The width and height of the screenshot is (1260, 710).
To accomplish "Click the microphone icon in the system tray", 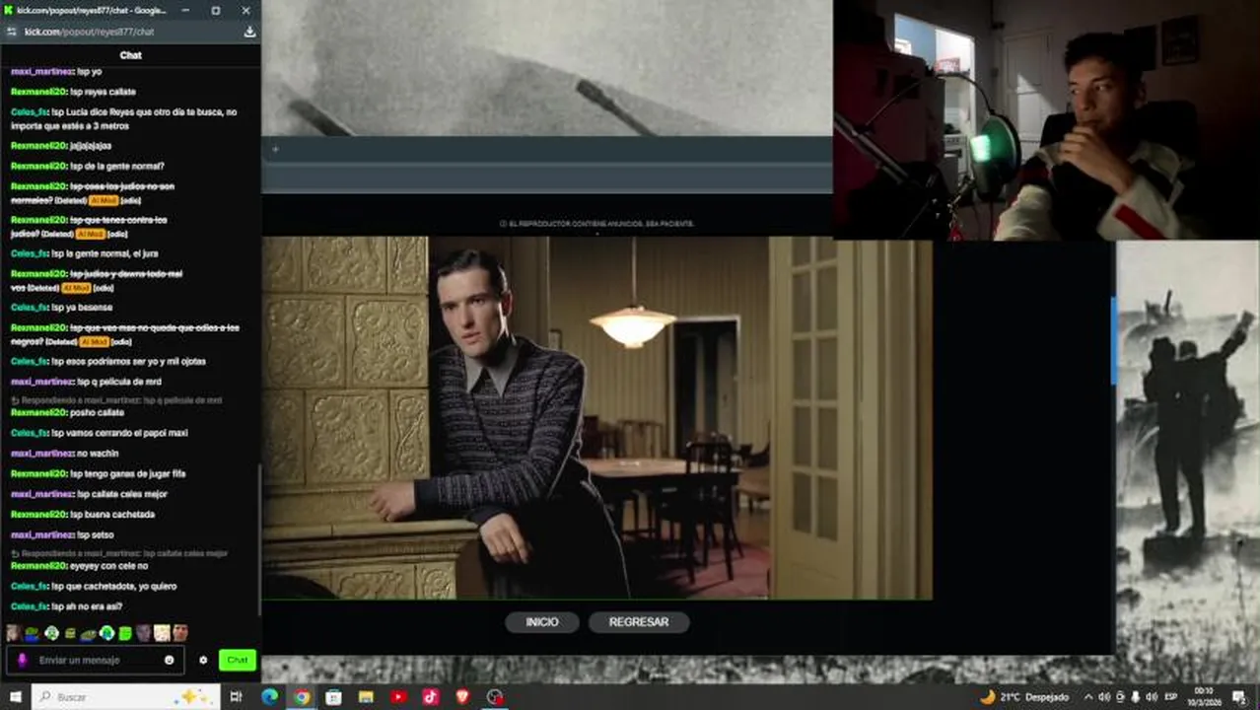I will click(1136, 697).
